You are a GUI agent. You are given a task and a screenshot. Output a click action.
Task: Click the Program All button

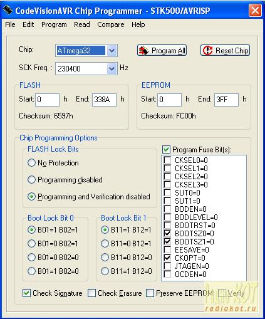(162, 51)
